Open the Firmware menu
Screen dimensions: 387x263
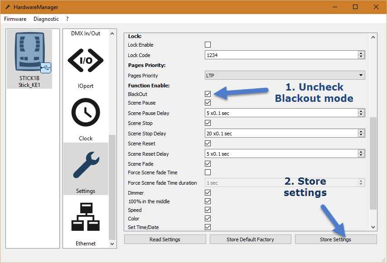tap(15, 19)
